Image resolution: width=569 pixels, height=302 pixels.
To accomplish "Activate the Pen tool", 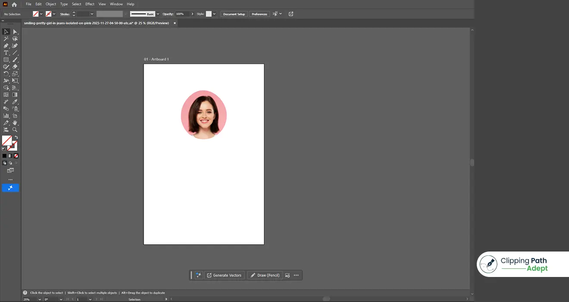I will click(6, 45).
